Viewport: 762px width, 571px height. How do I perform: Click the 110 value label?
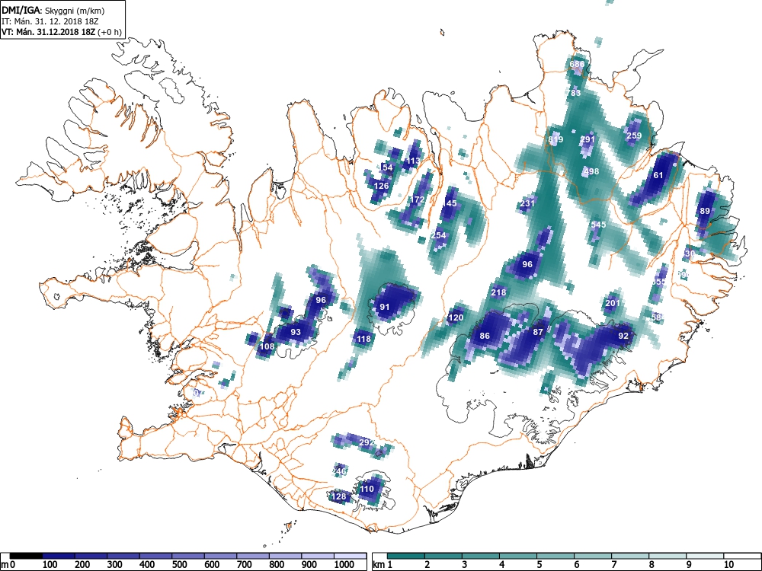367,489
